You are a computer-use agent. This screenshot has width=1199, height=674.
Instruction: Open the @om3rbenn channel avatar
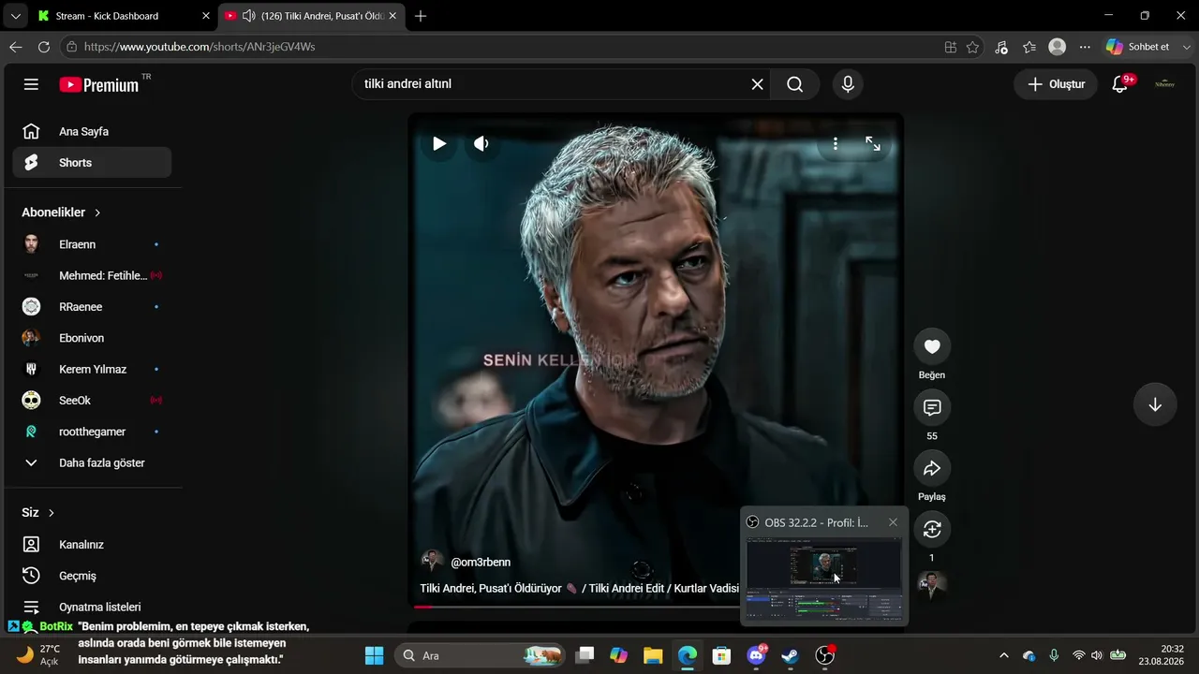432,562
